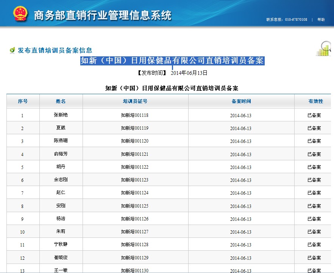Open the 帮助 help link
This screenshot has height=273, width=334.
(321, 20)
